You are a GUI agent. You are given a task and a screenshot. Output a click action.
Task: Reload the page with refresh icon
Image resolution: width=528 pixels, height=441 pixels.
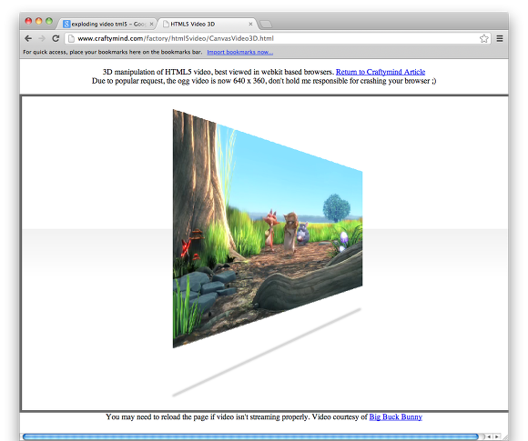pos(56,38)
